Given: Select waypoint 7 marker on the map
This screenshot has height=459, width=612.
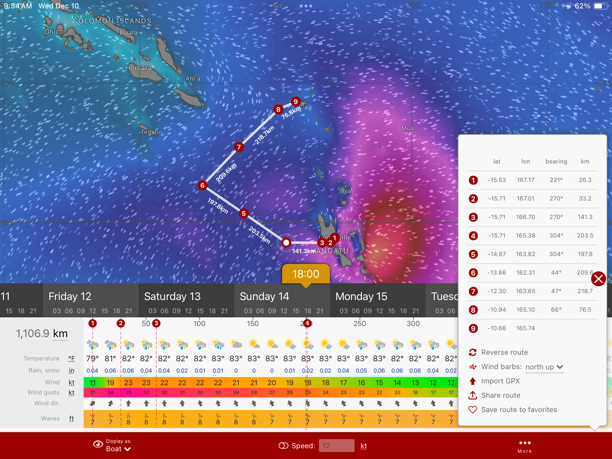Looking at the screenshot, I should coord(238,147).
